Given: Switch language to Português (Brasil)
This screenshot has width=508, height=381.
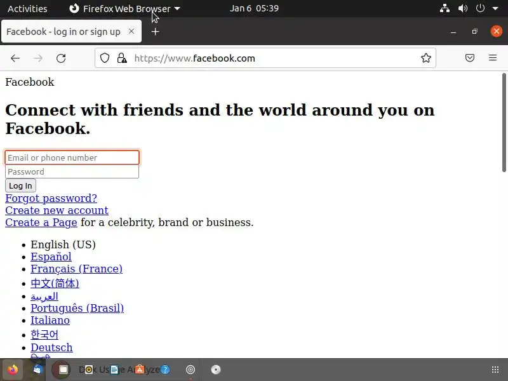Looking at the screenshot, I should click(77, 308).
